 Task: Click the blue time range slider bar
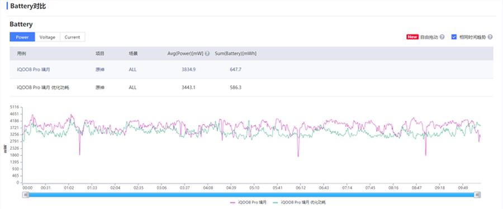click(x=252, y=194)
